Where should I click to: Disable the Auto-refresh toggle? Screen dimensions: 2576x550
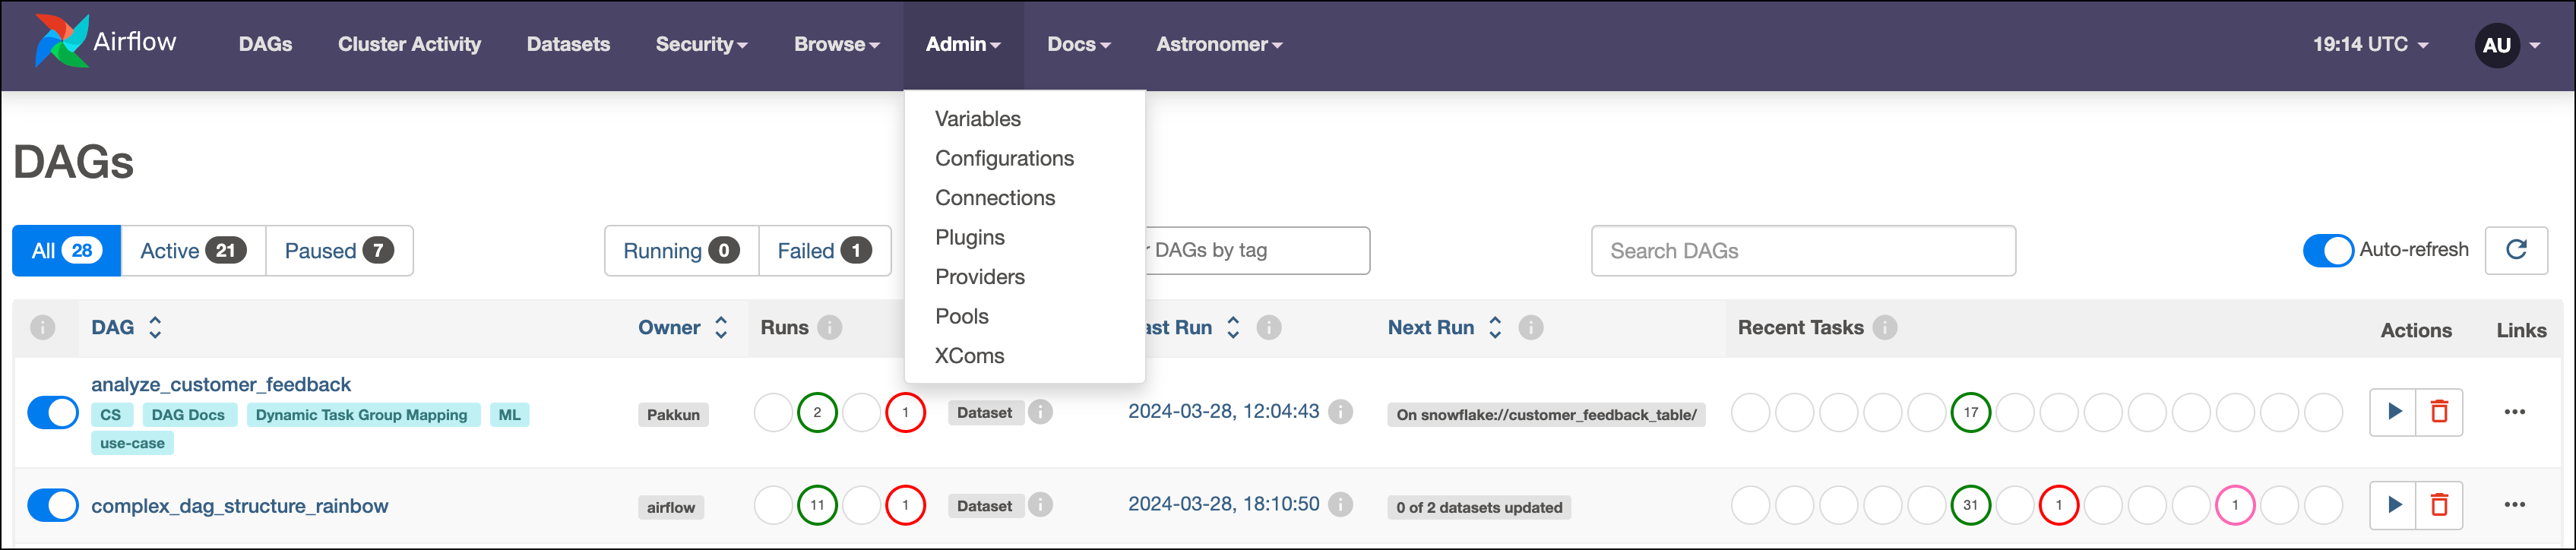pos(2328,251)
